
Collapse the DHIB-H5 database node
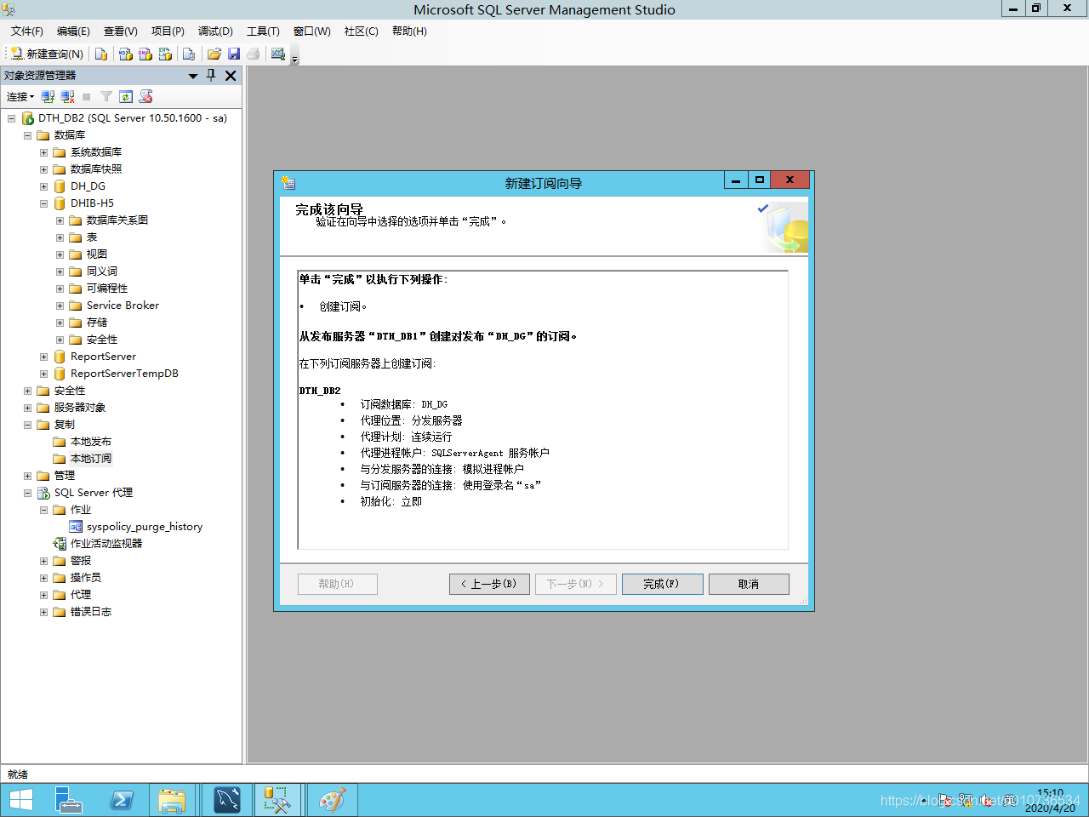click(x=43, y=203)
